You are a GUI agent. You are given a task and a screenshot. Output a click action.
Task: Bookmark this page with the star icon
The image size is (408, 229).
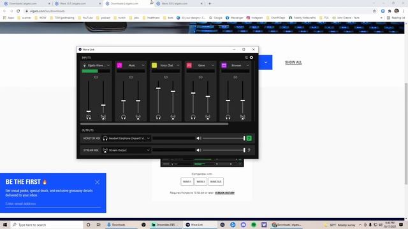(x=374, y=11)
